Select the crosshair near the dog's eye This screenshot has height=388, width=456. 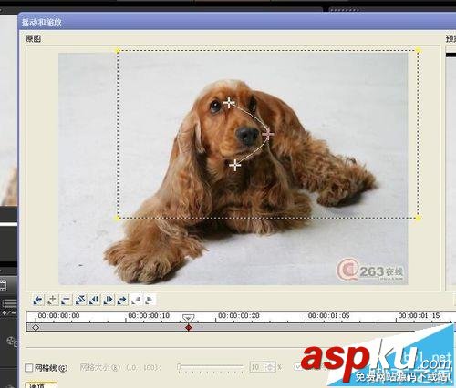tap(229, 103)
